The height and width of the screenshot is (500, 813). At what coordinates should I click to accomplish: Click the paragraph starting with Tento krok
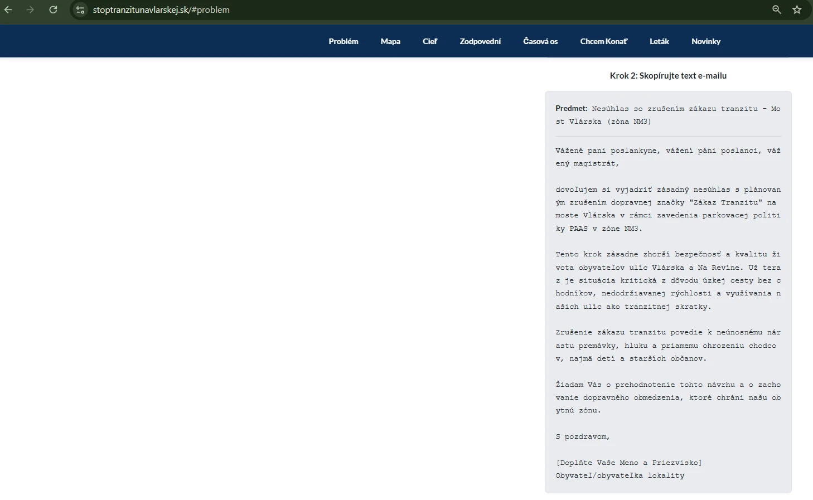tap(667, 280)
